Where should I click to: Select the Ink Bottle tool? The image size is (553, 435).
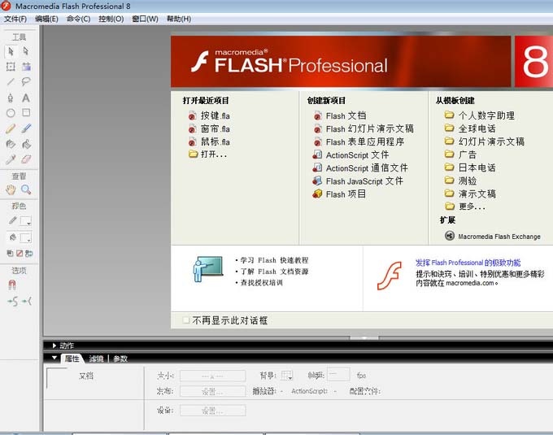pyautogui.click(x=11, y=144)
